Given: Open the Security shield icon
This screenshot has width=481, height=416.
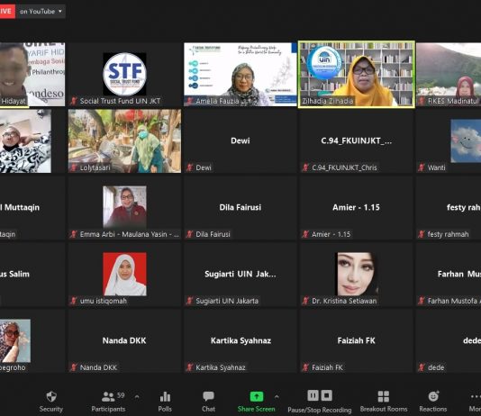Looking at the screenshot, I should [51, 396].
